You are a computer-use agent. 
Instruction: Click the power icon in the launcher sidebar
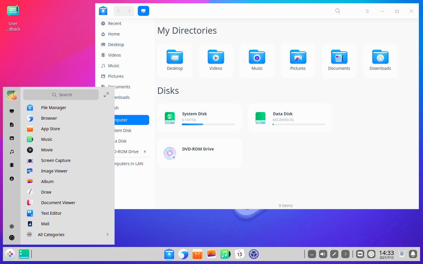click(x=11, y=238)
